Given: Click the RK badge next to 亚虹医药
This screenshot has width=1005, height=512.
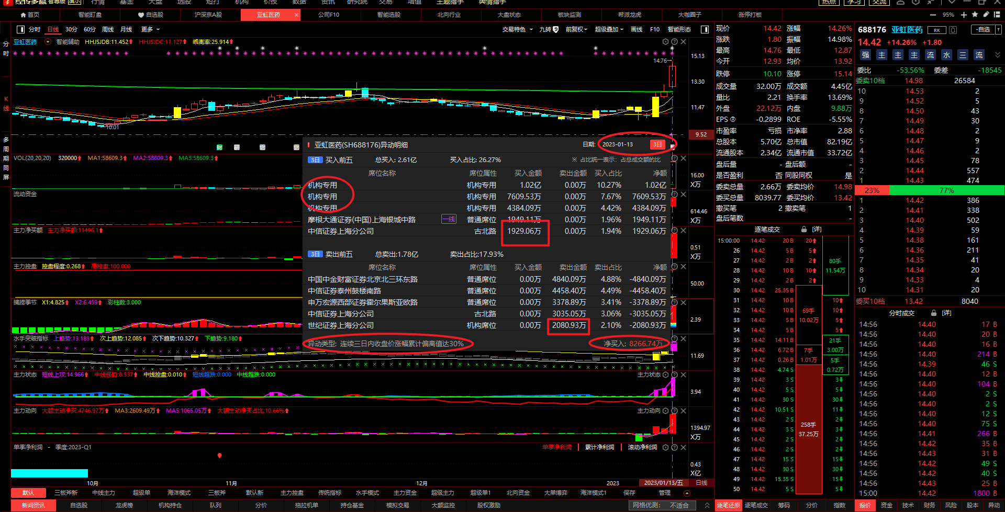Looking at the screenshot, I should tap(937, 30).
